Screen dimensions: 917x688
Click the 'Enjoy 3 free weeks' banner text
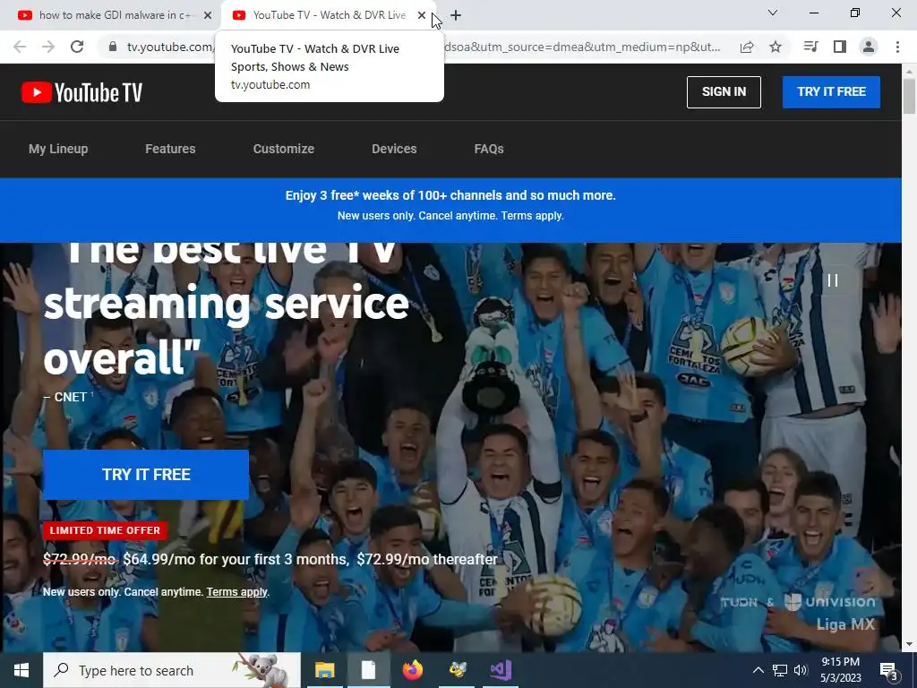pyautogui.click(x=450, y=195)
